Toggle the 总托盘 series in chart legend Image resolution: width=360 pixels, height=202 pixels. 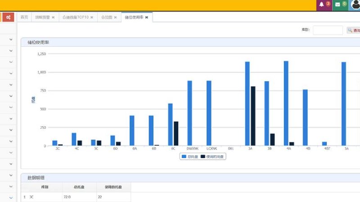[190, 157]
